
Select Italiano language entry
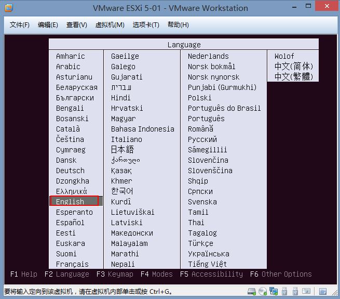(127, 139)
